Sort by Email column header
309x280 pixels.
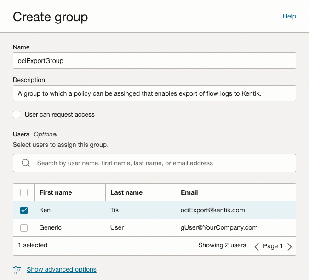pos(189,192)
